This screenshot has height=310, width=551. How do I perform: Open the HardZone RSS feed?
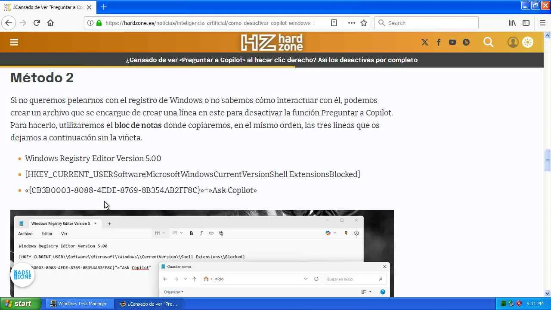466,42
